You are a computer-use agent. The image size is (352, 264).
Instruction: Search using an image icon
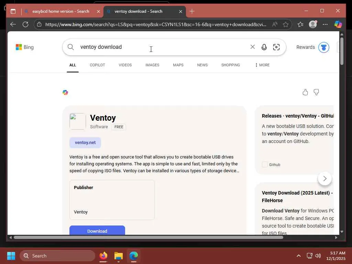[276, 47]
